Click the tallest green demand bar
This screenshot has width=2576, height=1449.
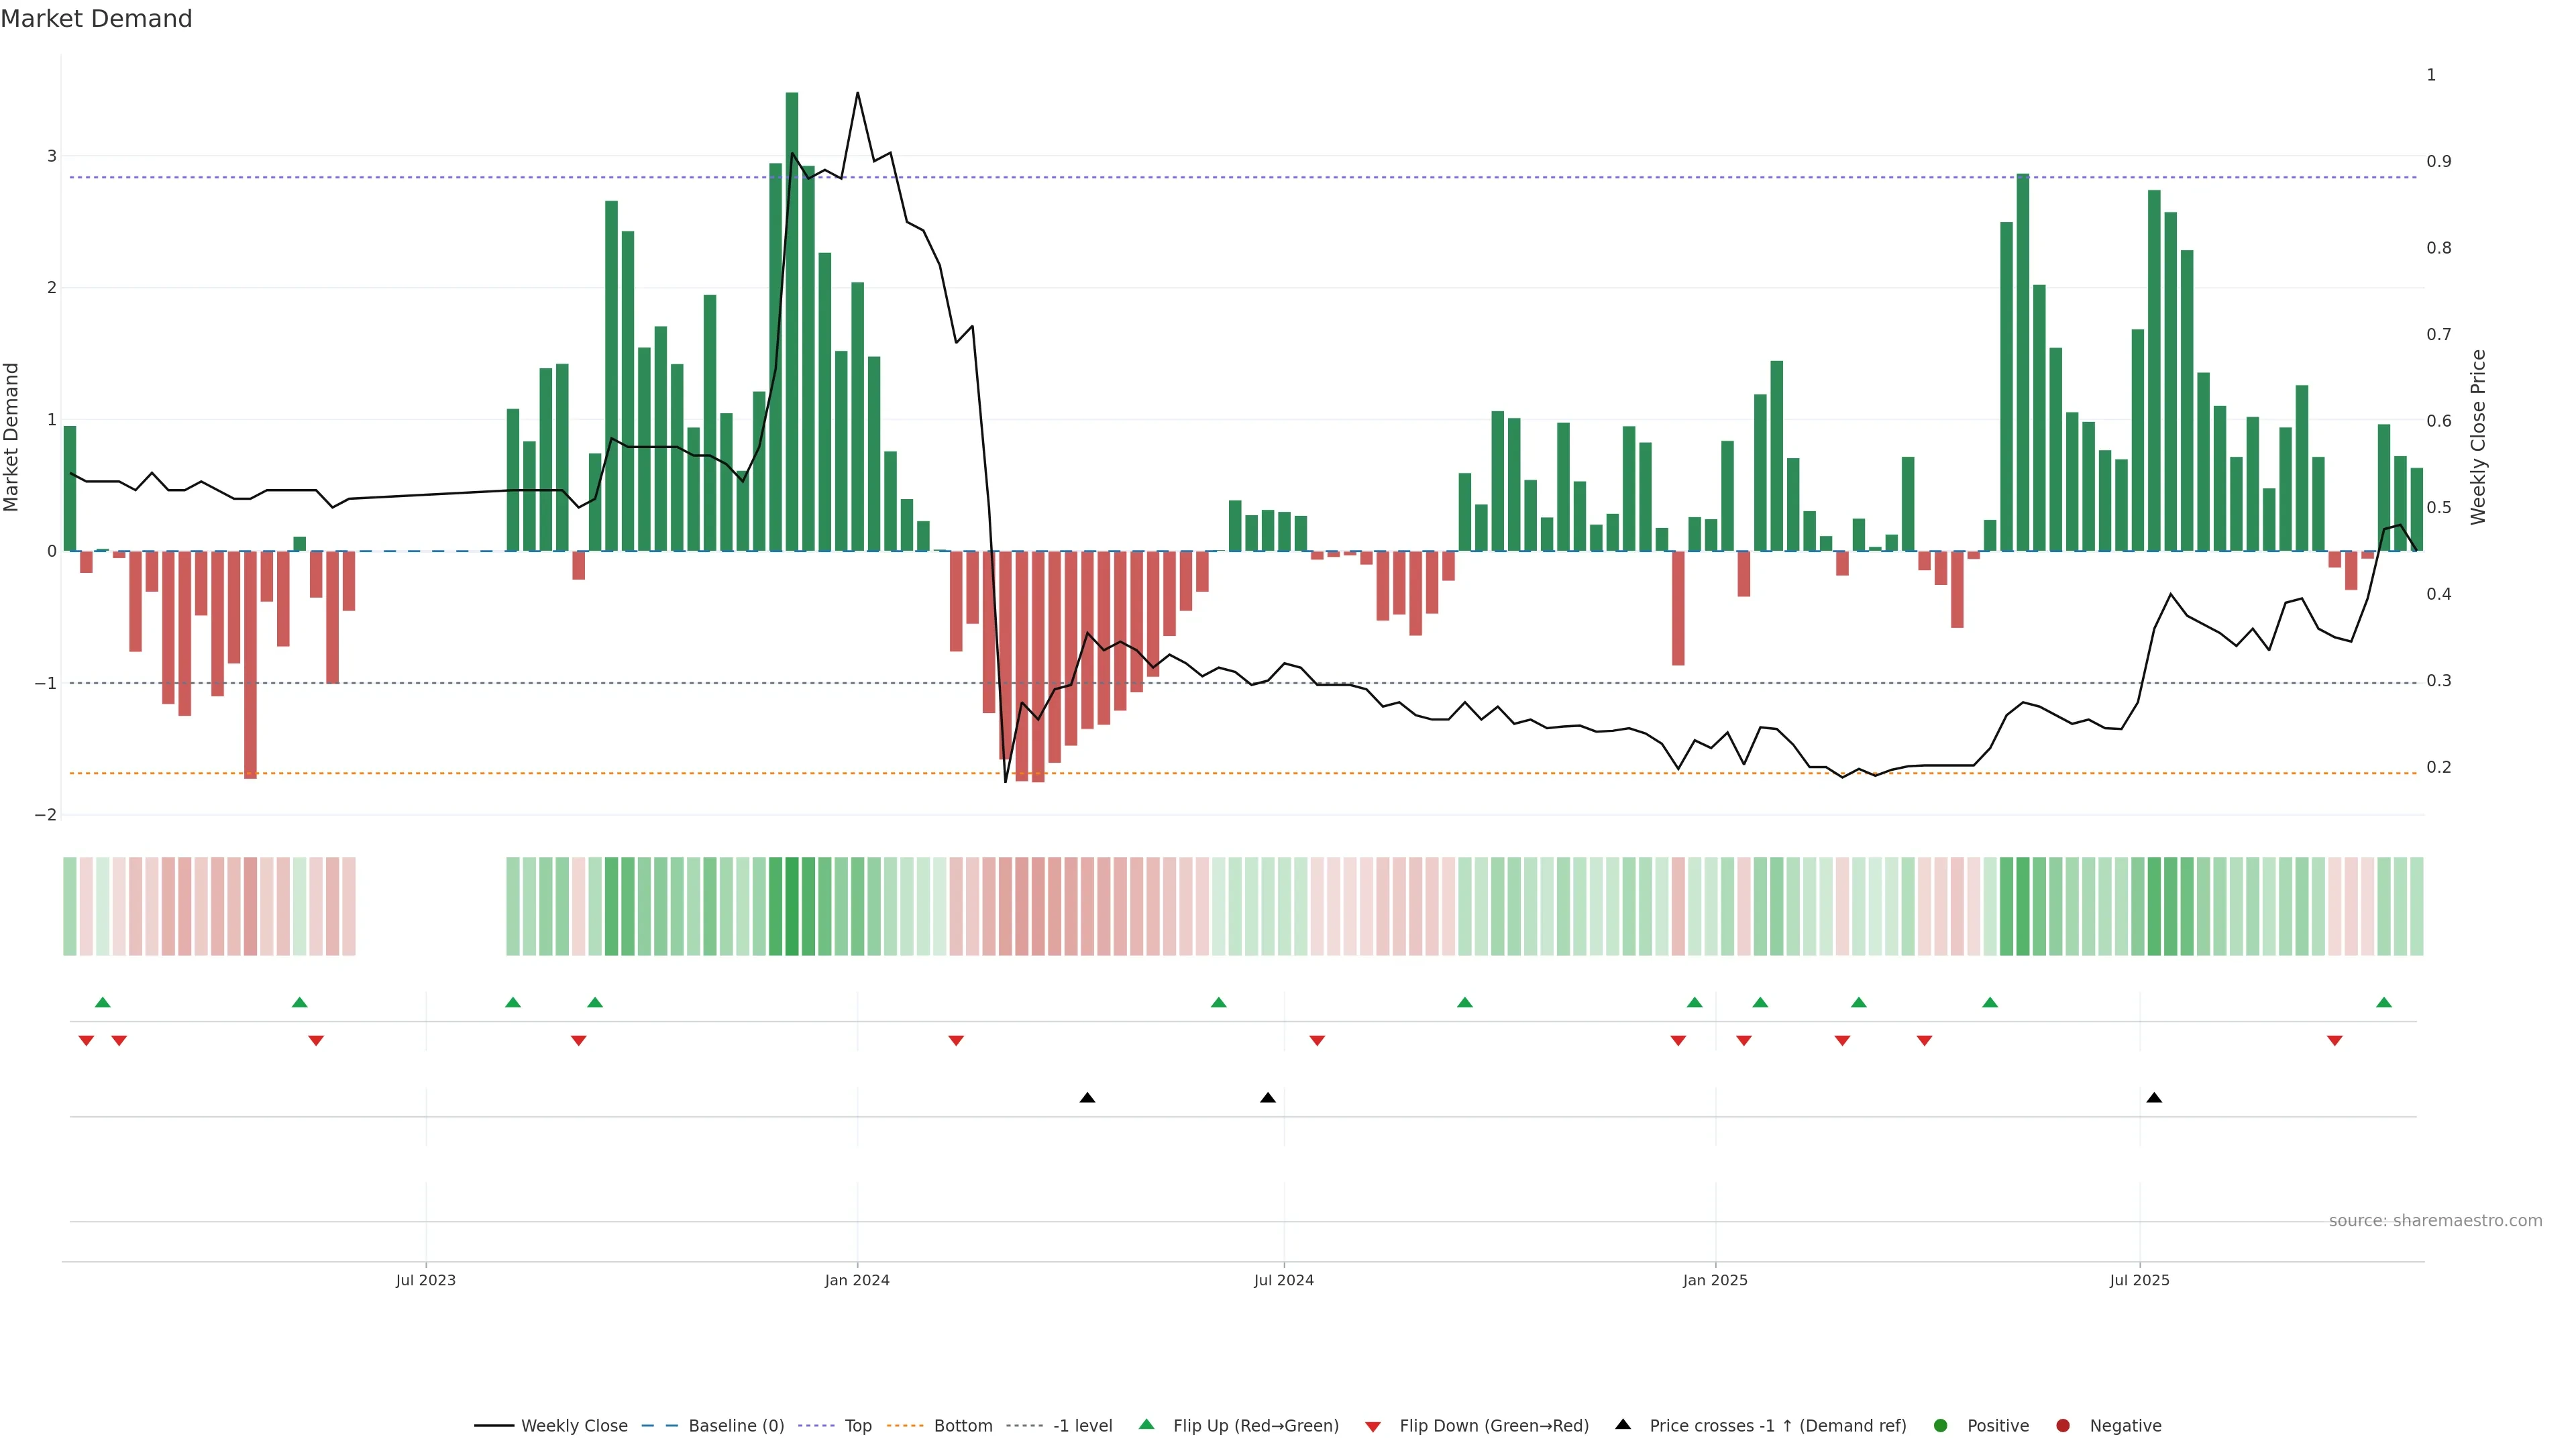click(x=792, y=320)
